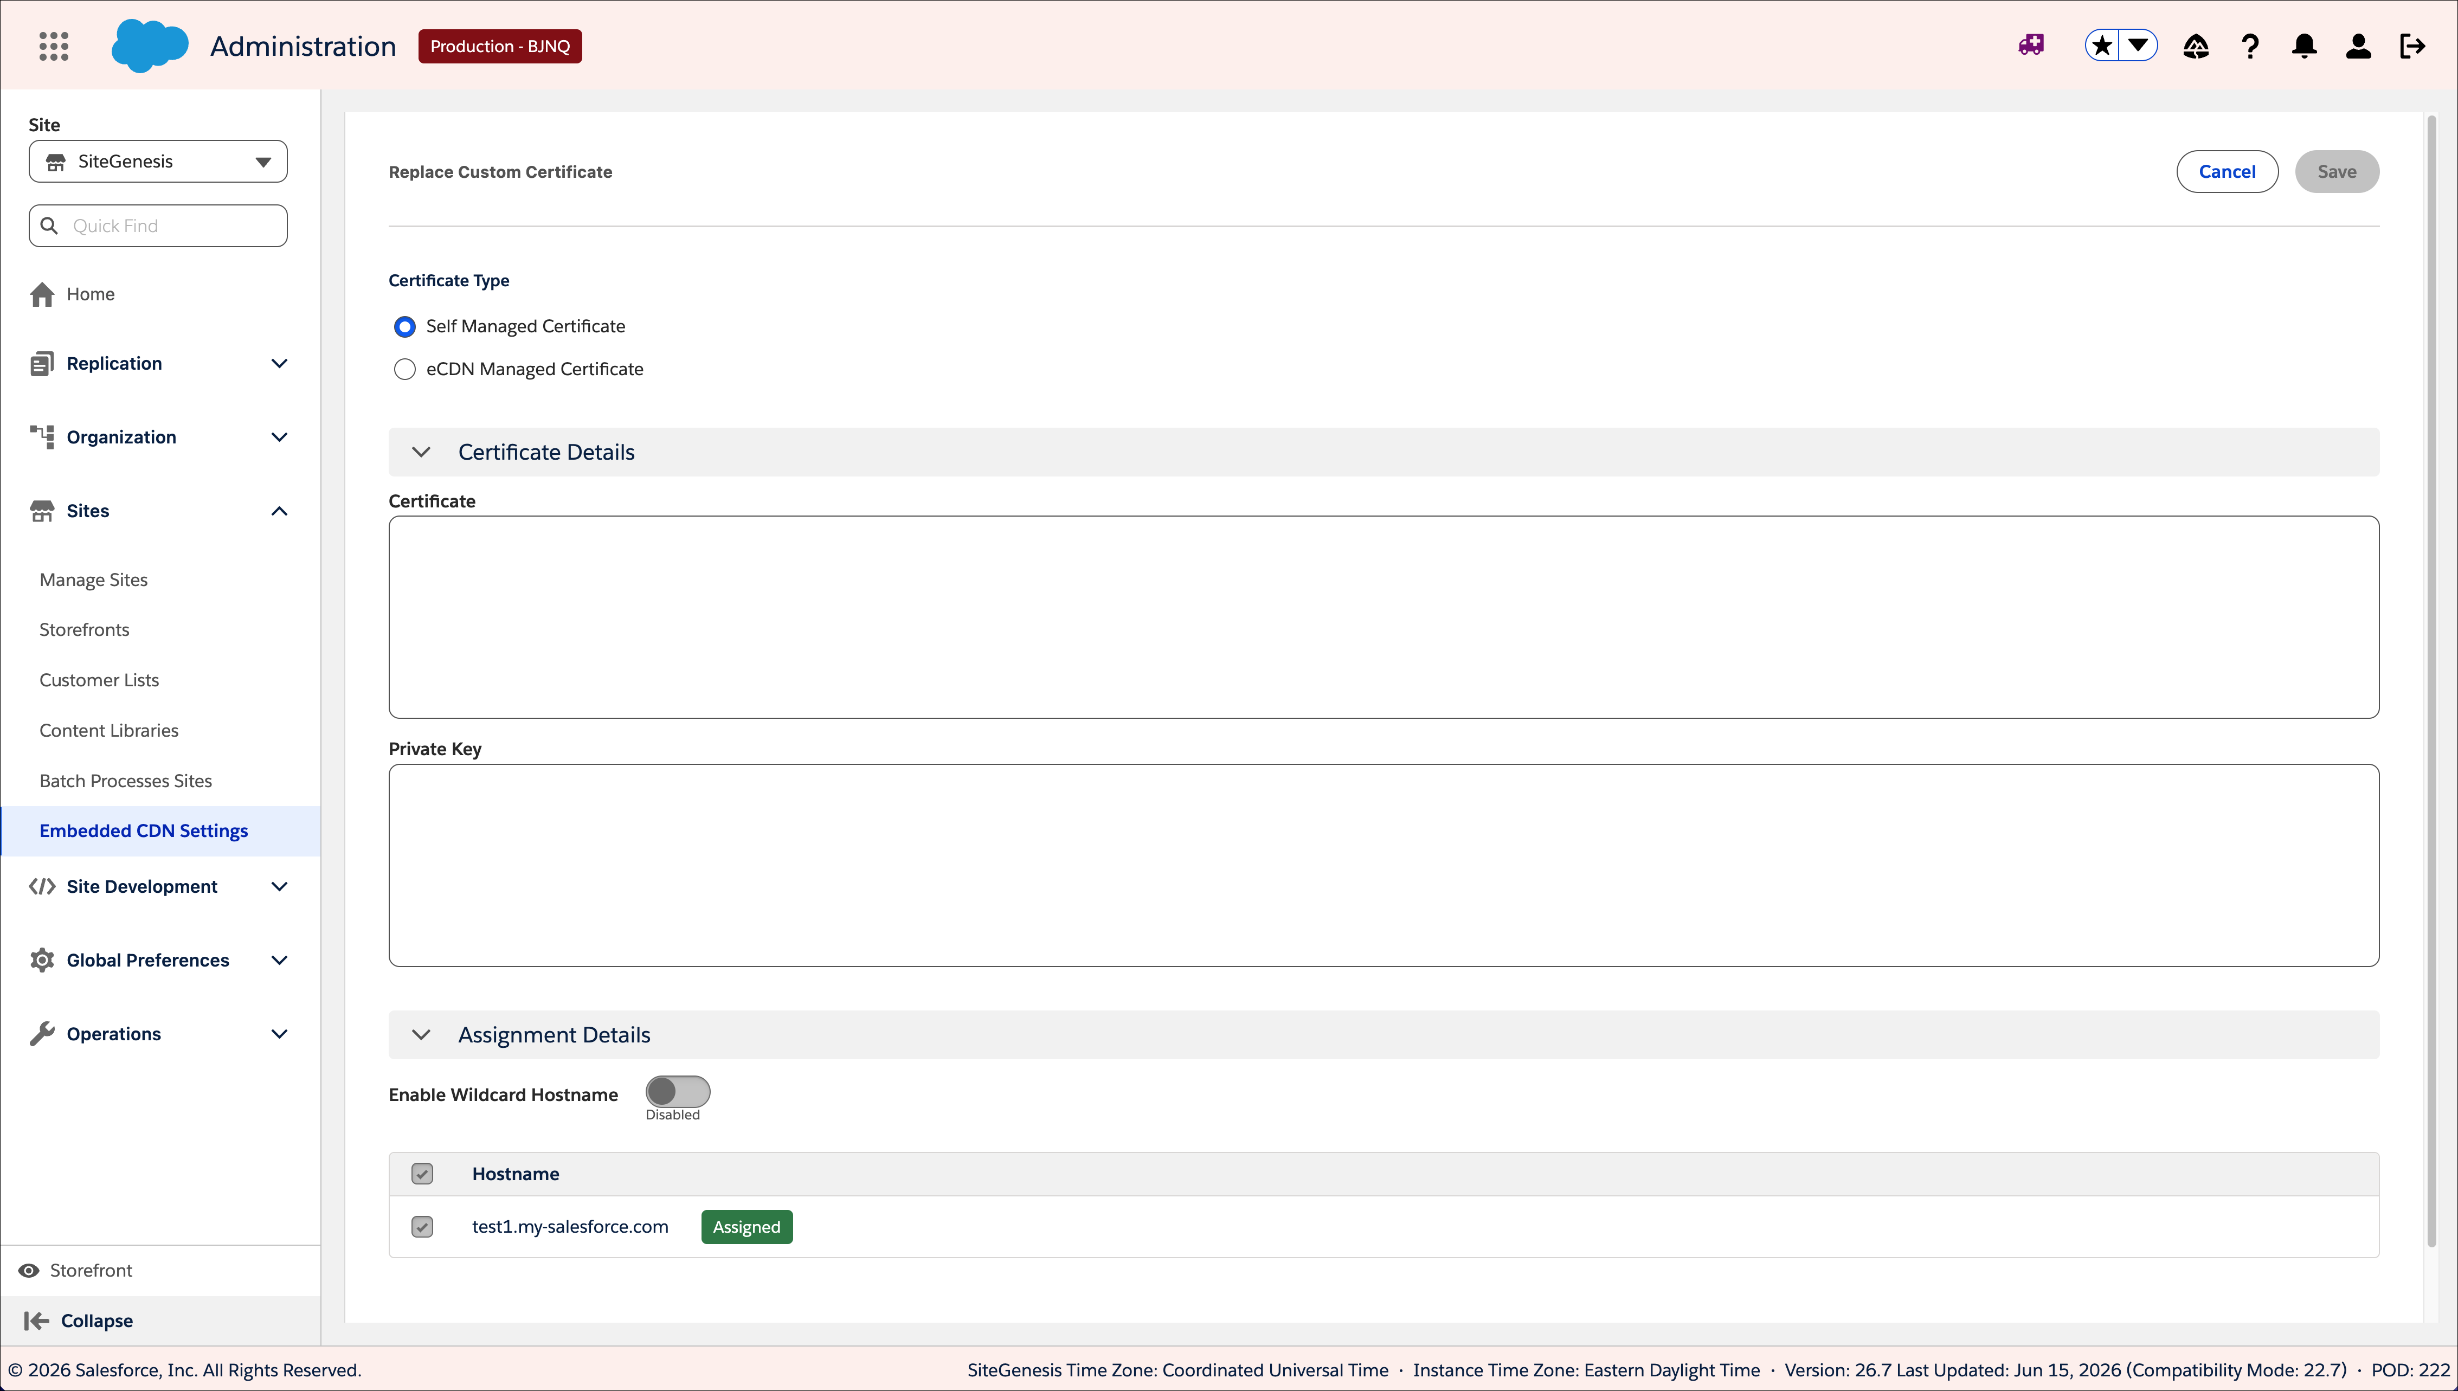Click the Trailhead mountain icon in header

[2195, 46]
